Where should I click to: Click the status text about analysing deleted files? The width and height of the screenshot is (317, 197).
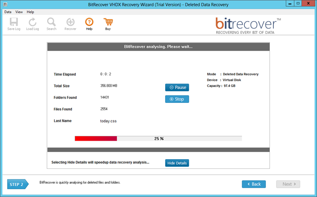tap(80, 182)
